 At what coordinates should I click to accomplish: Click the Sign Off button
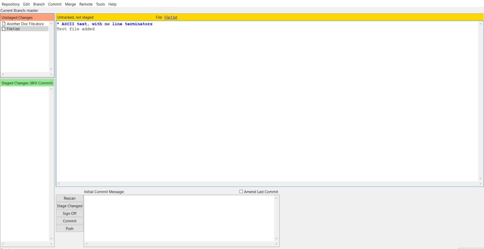click(x=69, y=214)
